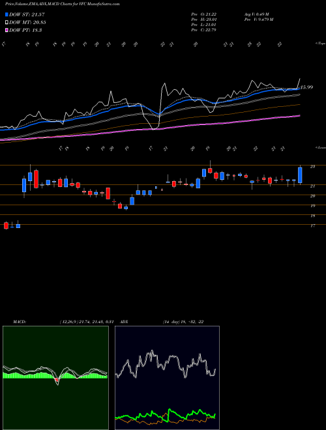Screen dimensions: 326x430
Task: Open the green MACD histogram chart
Action: [x=55, y=378]
